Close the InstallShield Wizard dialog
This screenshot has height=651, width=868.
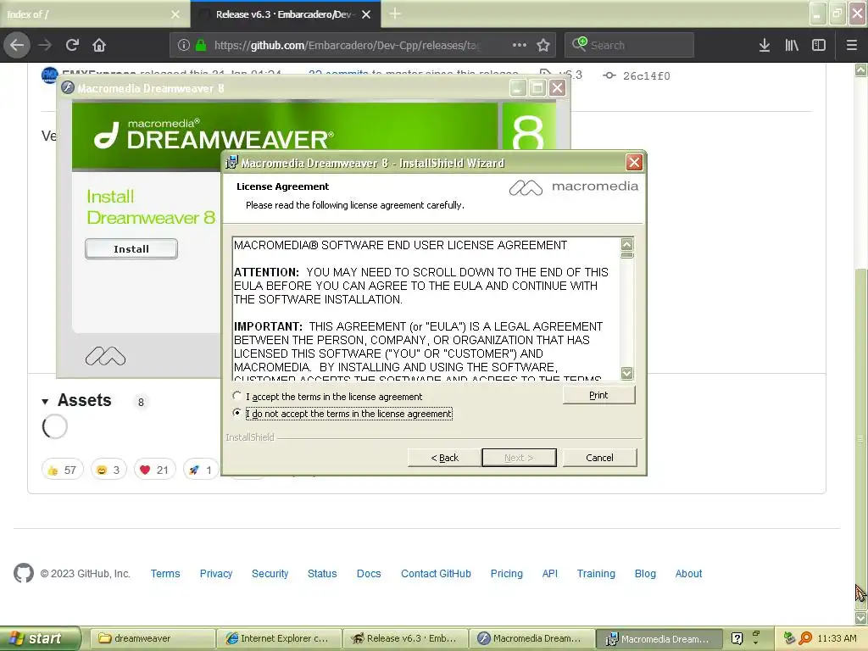click(634, 162)
